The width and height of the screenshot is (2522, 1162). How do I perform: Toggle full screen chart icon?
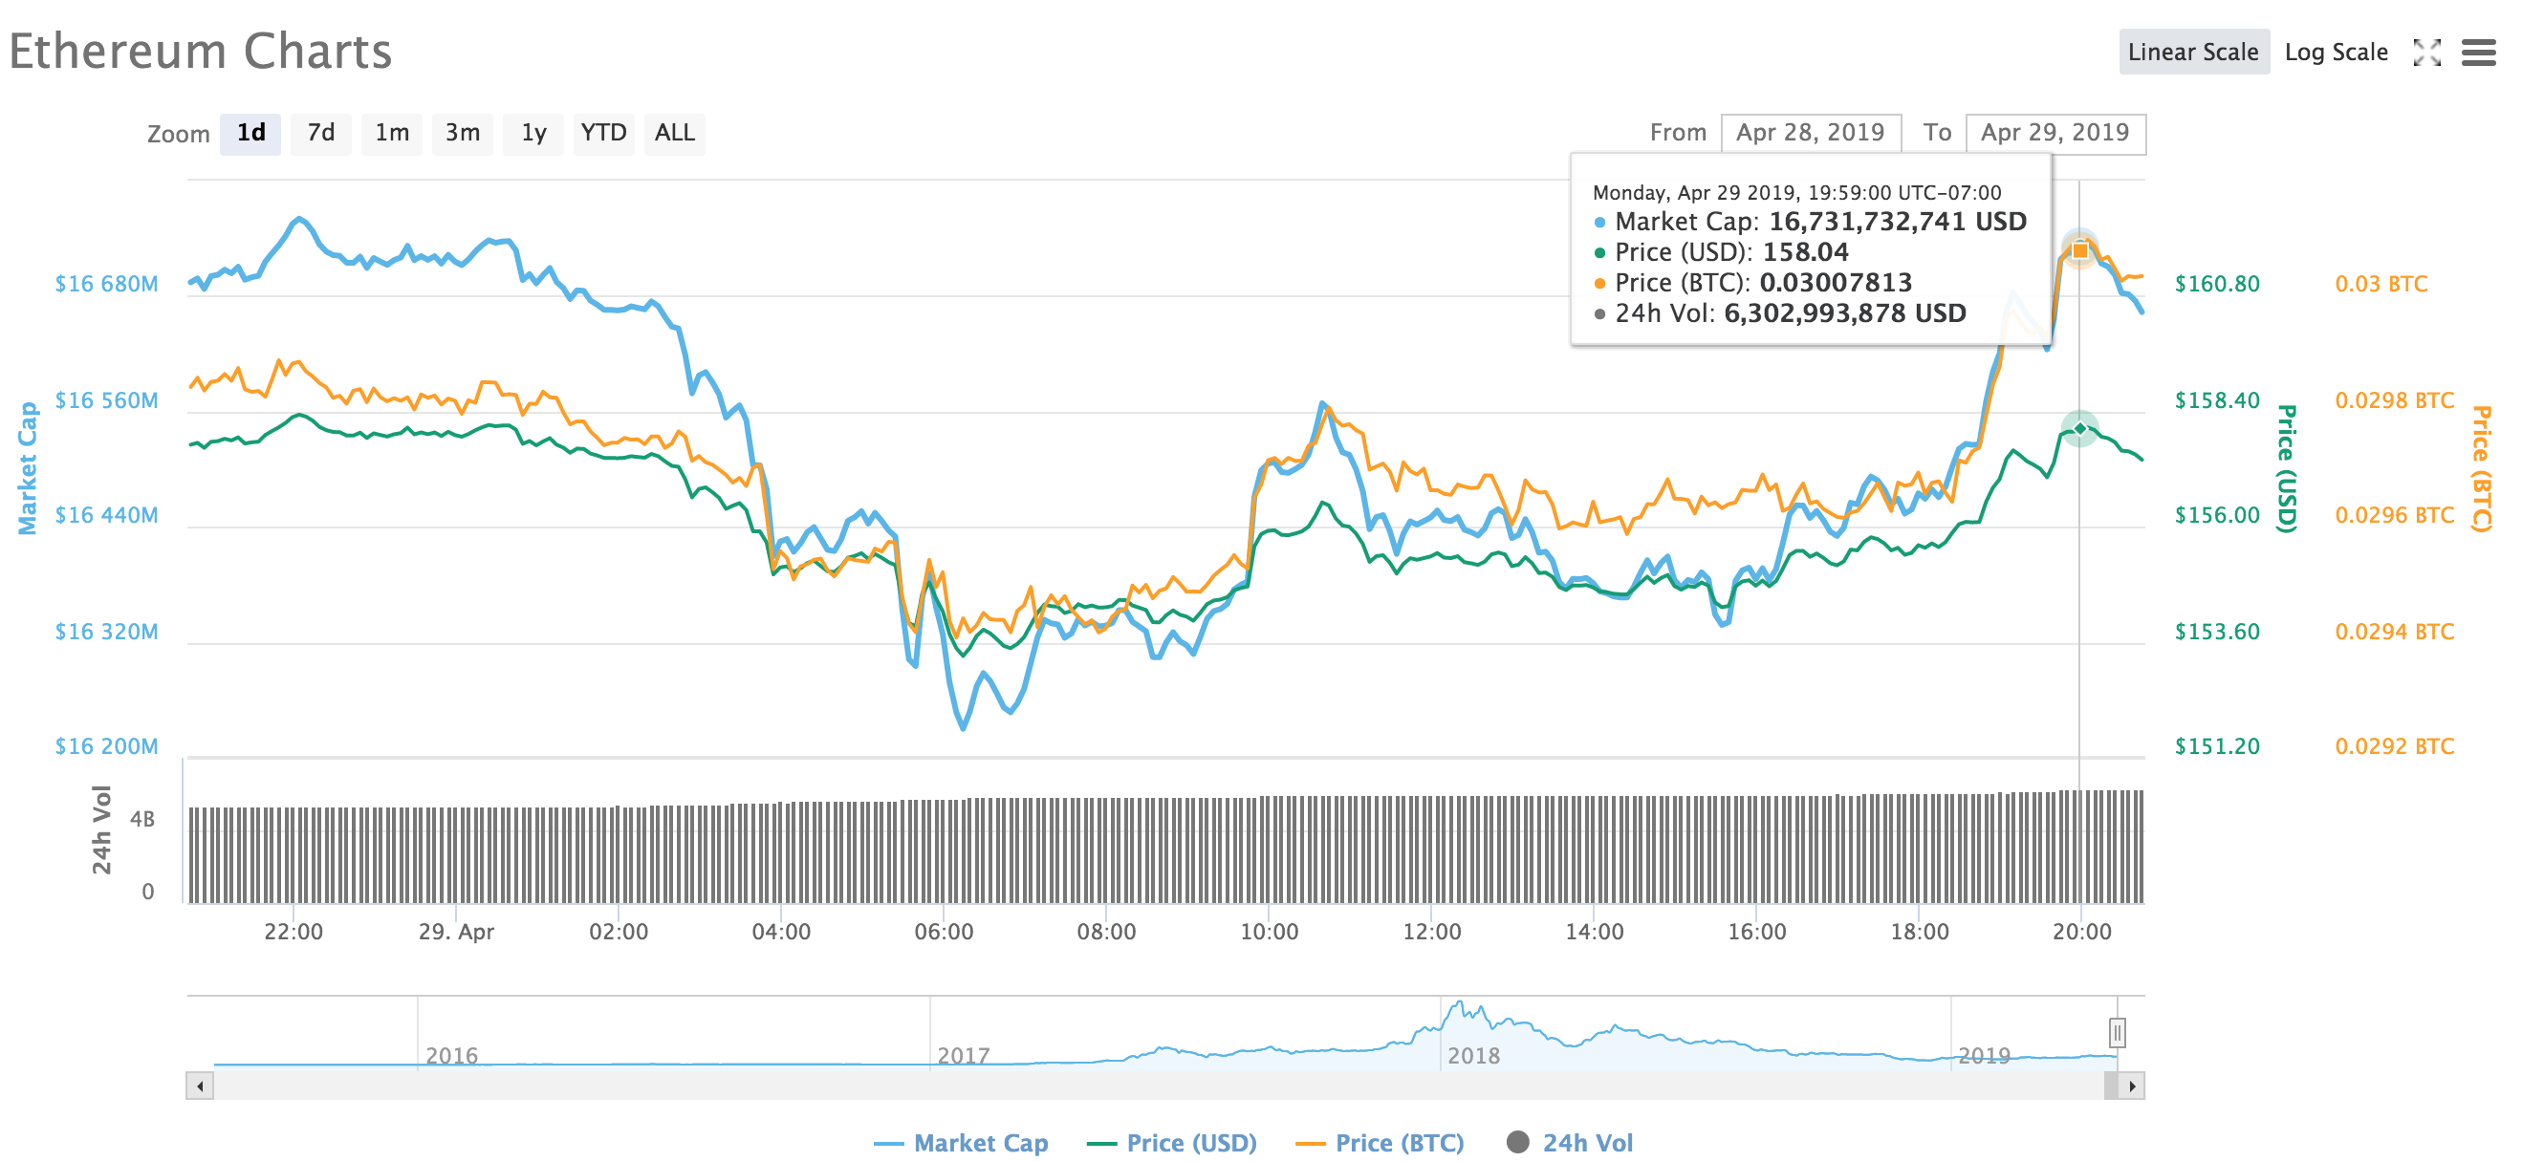(x=2427, y=52)
